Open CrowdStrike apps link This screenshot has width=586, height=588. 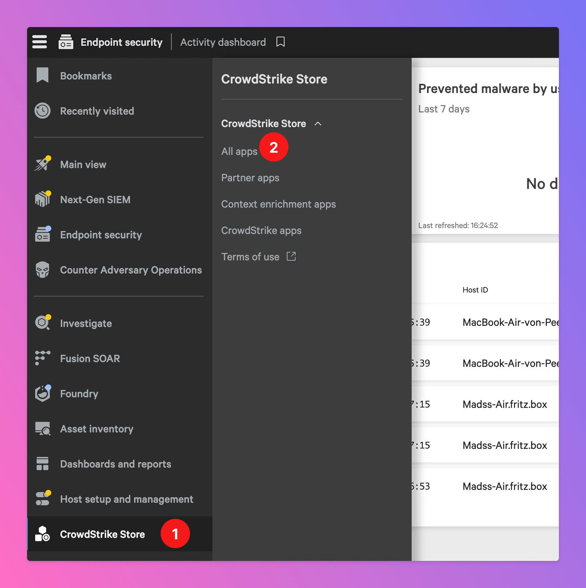(261, 230)
